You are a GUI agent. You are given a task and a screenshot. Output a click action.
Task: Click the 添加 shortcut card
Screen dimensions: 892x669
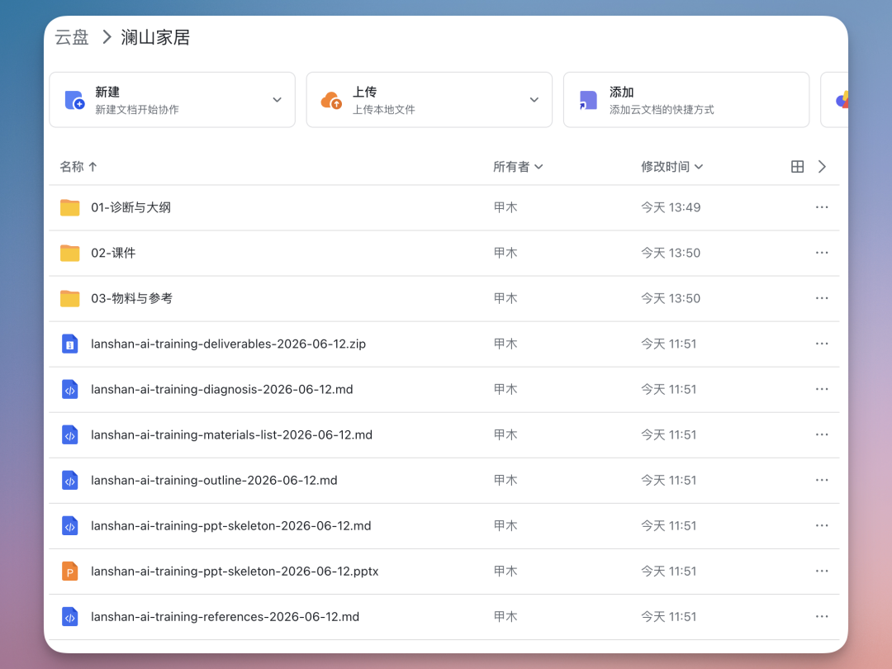686,100
